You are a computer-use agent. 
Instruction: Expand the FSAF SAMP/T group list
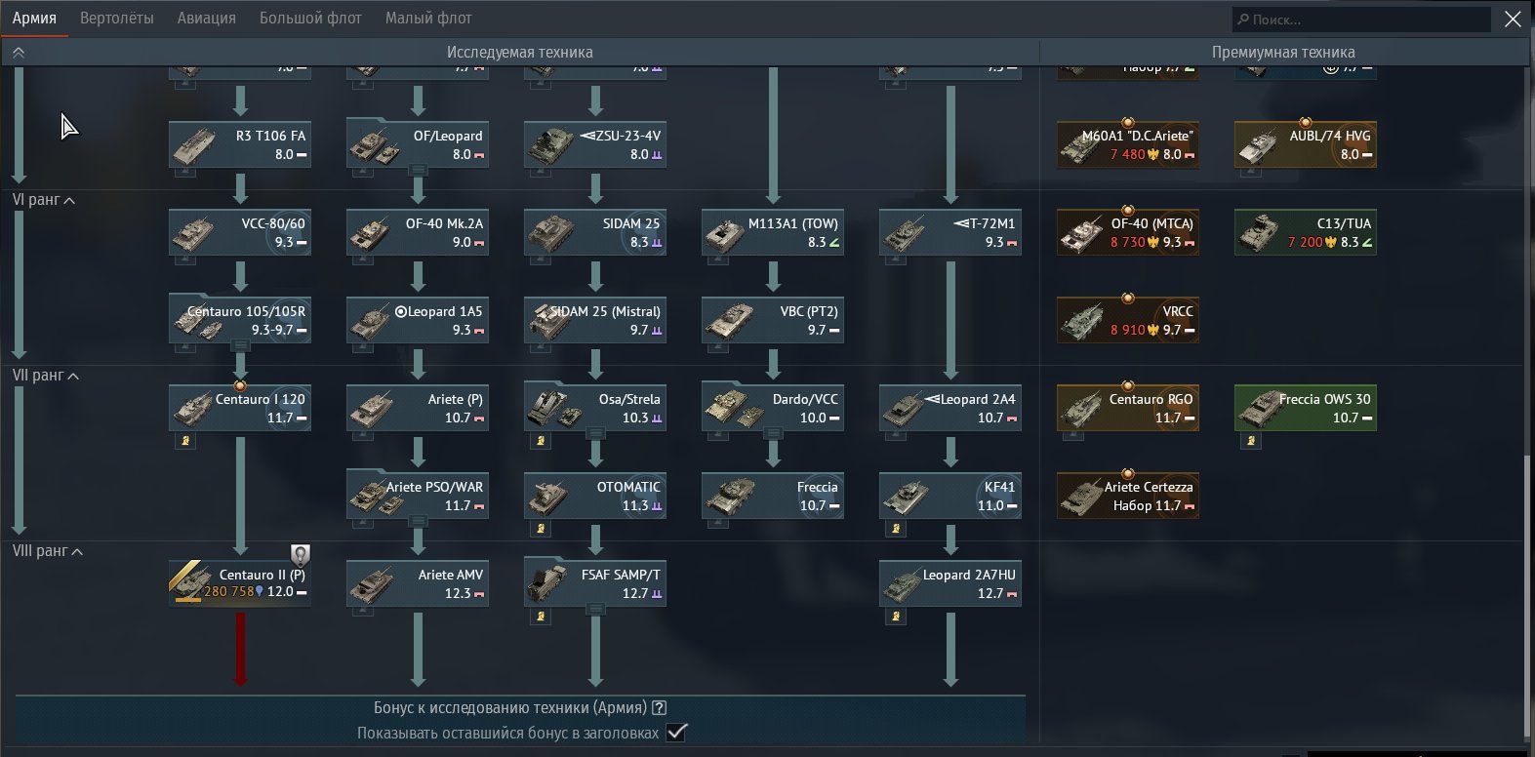[x=595, y=609]
